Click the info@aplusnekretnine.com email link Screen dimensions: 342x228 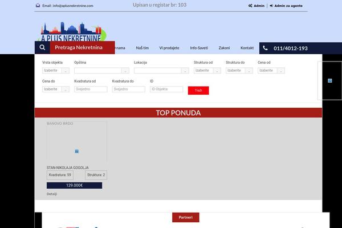[x=73, y=6]
